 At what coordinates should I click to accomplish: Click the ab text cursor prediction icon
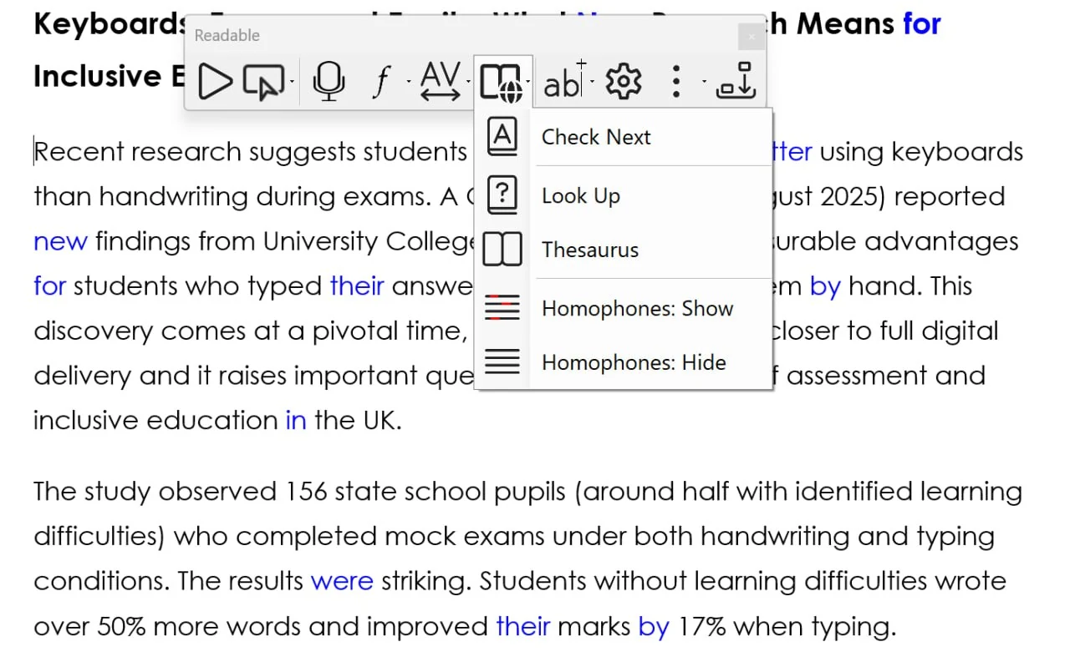[x=564, y=82]
